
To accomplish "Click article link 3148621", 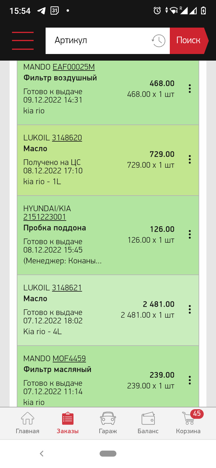I will 67,288.
